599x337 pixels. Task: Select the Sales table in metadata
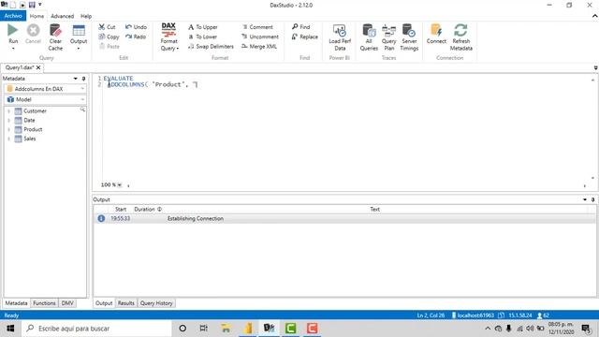tap(29, 139)
